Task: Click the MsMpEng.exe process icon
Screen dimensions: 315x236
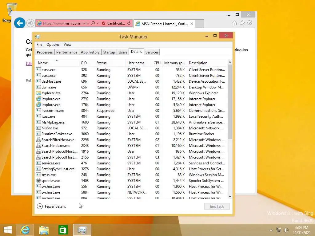Action: point(38,122)
